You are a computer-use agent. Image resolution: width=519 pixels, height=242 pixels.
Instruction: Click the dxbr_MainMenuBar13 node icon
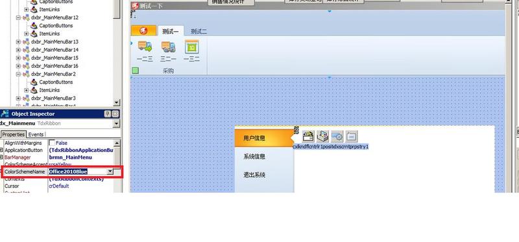point(26,41)
